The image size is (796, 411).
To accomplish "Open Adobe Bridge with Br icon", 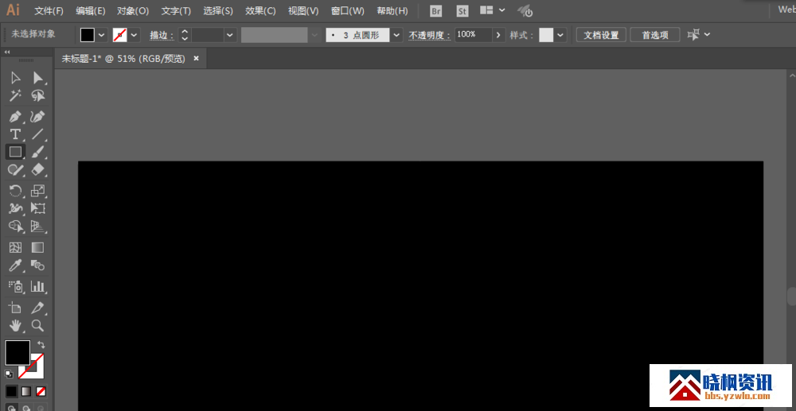I will pyautogui.click(x=435, y=11).
